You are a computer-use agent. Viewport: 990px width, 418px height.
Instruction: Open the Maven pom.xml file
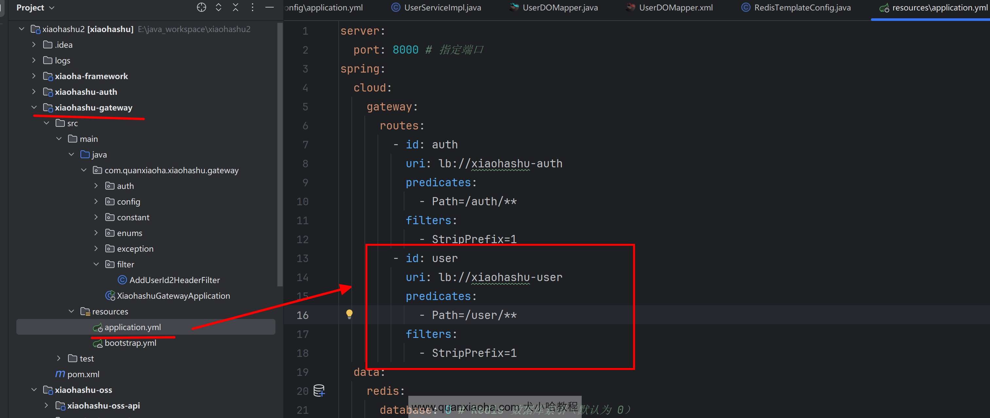83,374
